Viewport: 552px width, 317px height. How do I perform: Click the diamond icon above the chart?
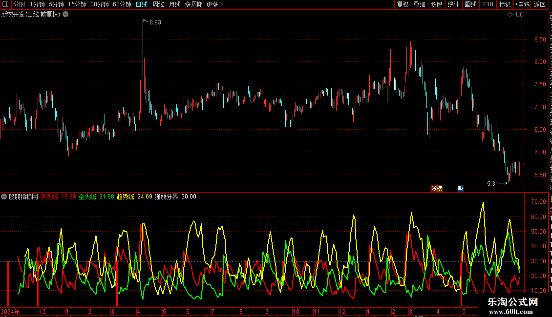pyautogui.click(x=510, y=15)
